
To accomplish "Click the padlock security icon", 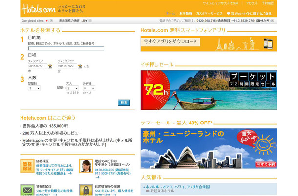I will pos(86,190).
